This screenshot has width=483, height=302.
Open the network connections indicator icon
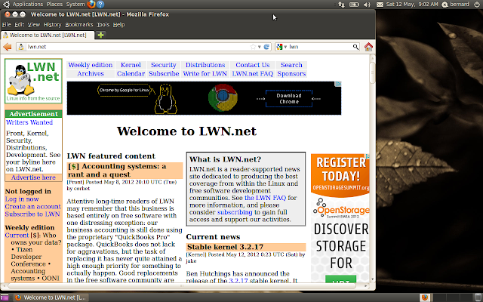tap(341, 5)
